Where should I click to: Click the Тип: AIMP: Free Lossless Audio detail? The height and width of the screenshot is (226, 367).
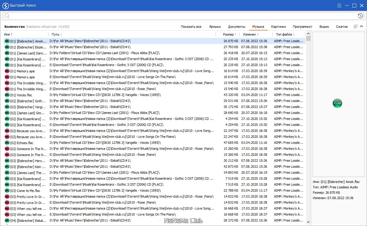(335, 187)
